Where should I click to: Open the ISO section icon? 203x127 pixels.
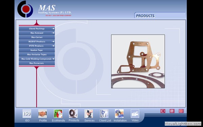pyautogui.click(x=27, y=113)
